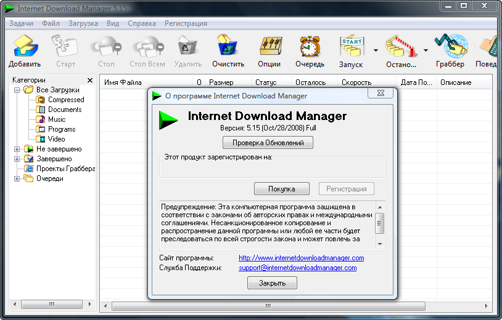
Task: Select the Compressed category folder icon
Action: 40,100
